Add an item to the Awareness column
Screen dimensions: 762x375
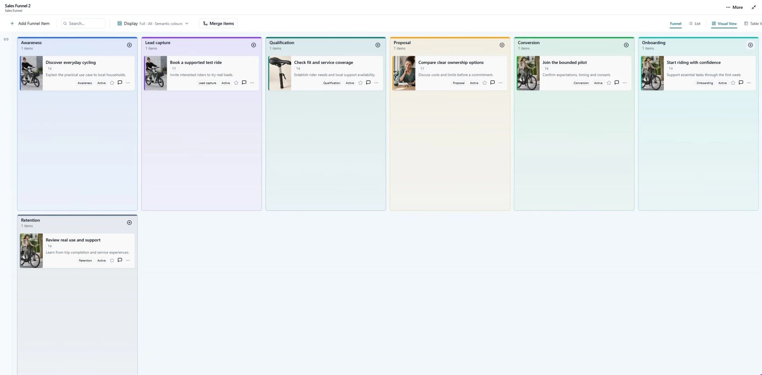pyautogui.click(x=129, y=45)
